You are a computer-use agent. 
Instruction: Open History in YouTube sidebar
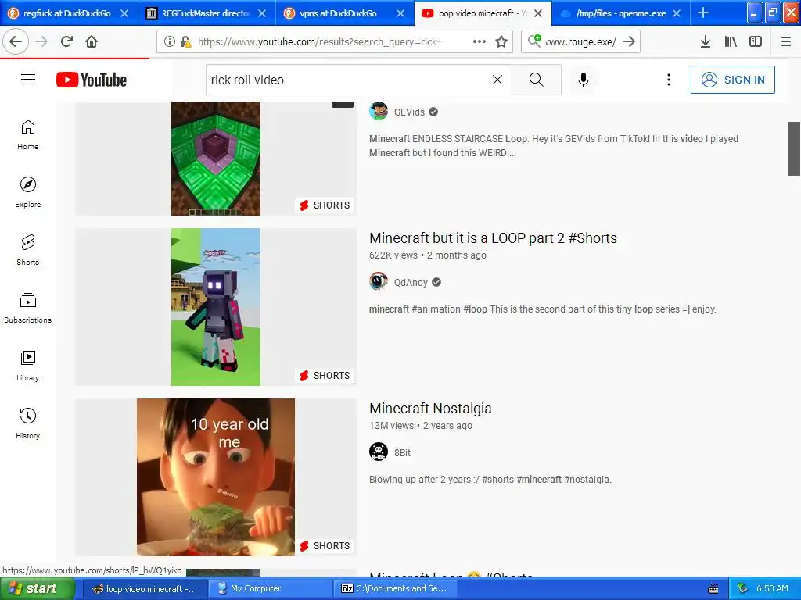(x=28, y=423)
